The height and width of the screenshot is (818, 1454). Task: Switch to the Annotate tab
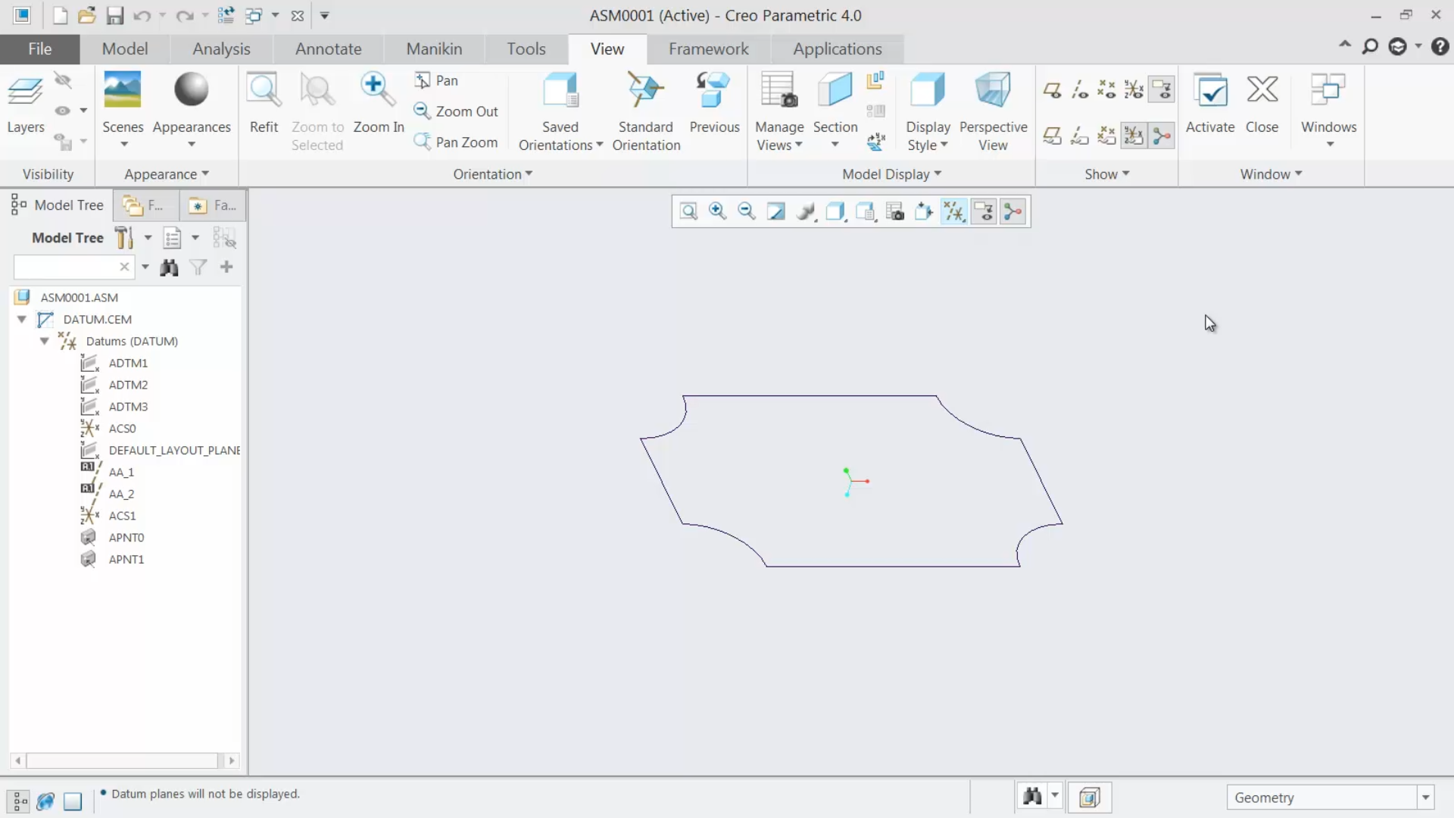coord(328,49)
